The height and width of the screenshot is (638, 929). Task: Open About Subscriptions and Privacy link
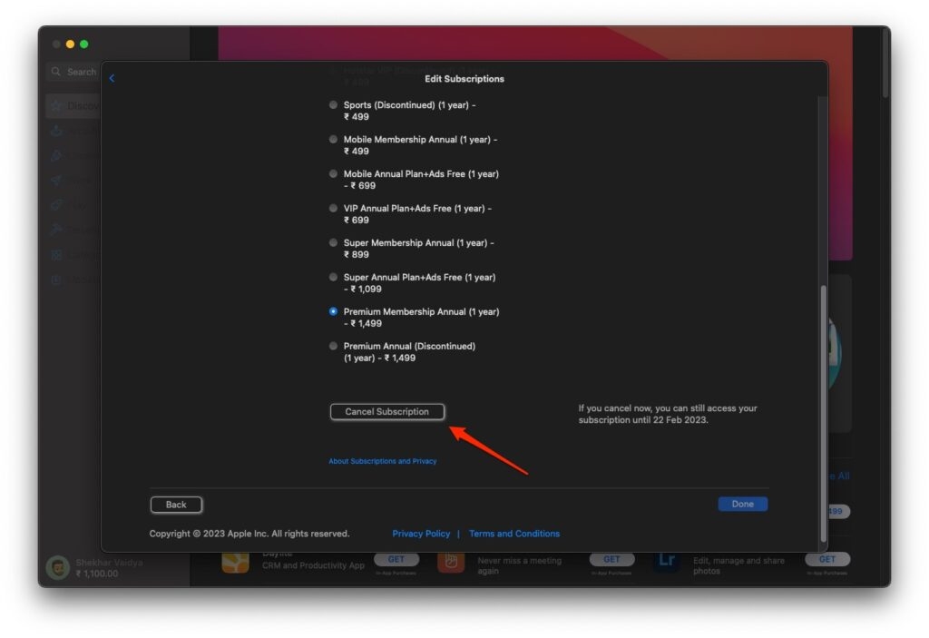(383, 461)
